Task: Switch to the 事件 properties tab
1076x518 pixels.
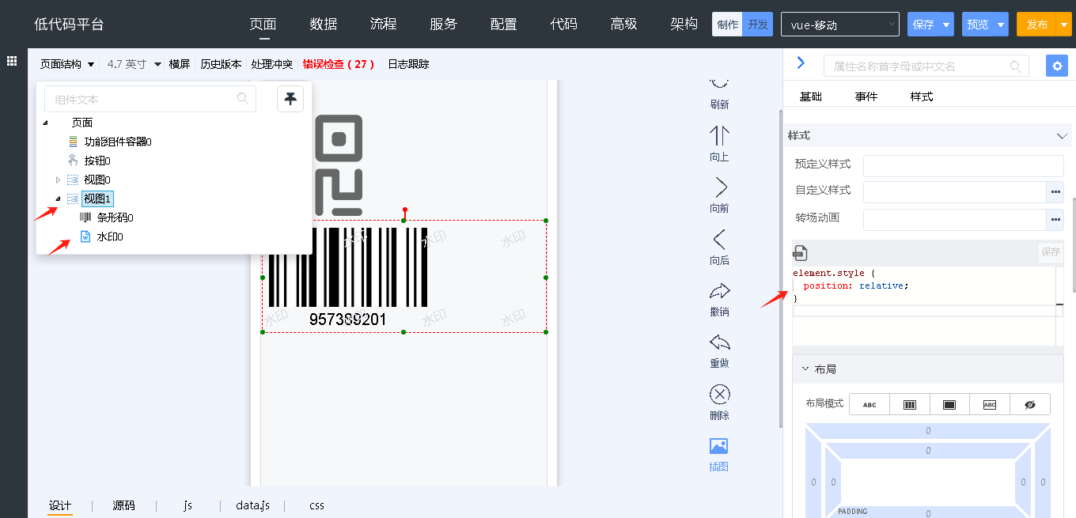Action: coord(866,96)
